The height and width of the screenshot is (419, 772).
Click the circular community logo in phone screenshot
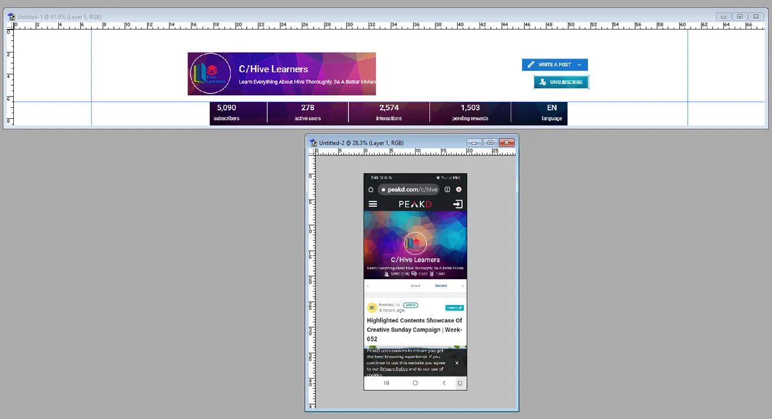point(415,244)
